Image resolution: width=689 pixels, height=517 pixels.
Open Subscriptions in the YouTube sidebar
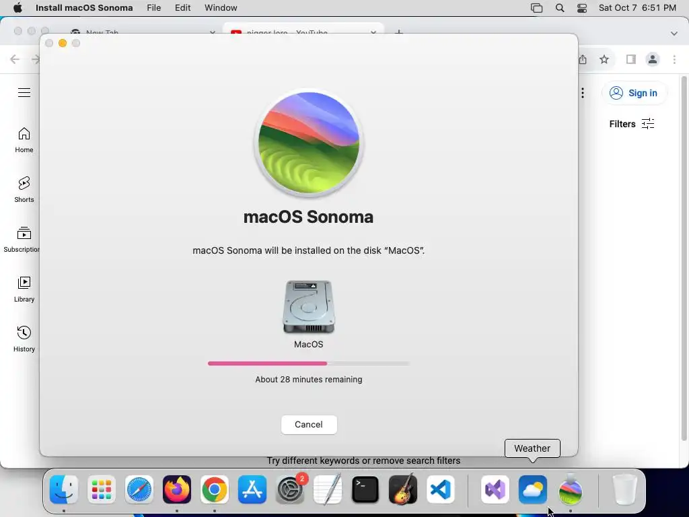(x=22, y=240)
